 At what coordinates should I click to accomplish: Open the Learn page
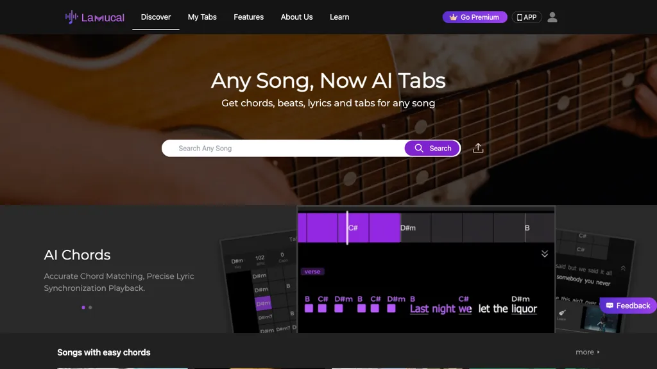click(339, 17)
